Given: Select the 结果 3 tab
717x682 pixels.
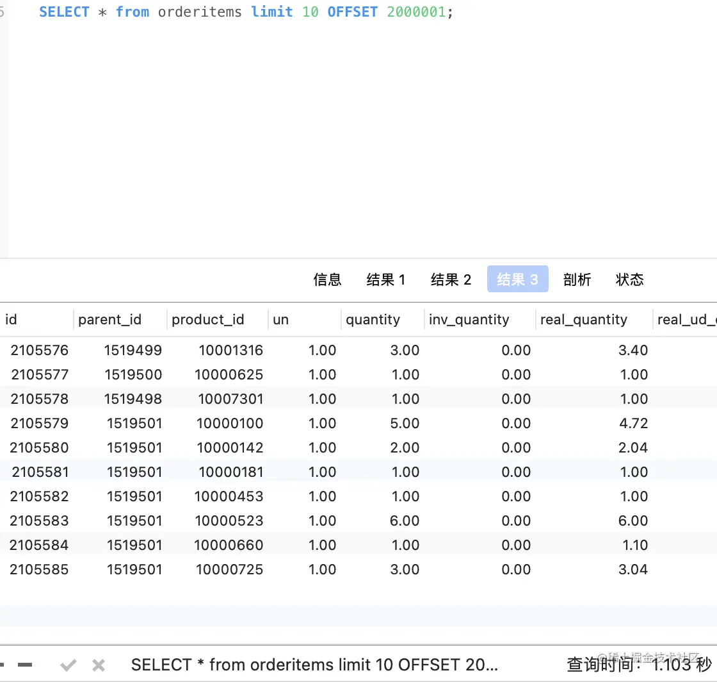Looking at the screenshot, I should [518, 279].
